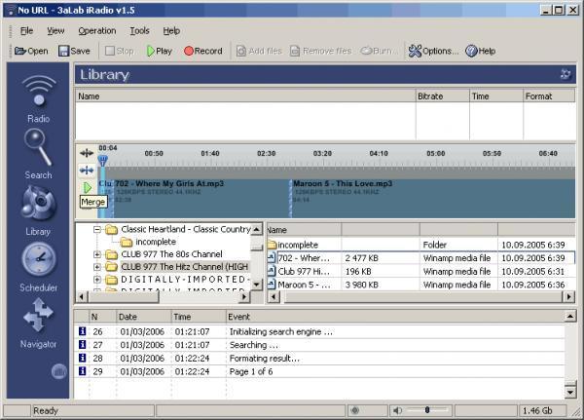The image size is (584, 420).
Task: Click the small round icon below Navigator
Action: click(x=58, y=371)
